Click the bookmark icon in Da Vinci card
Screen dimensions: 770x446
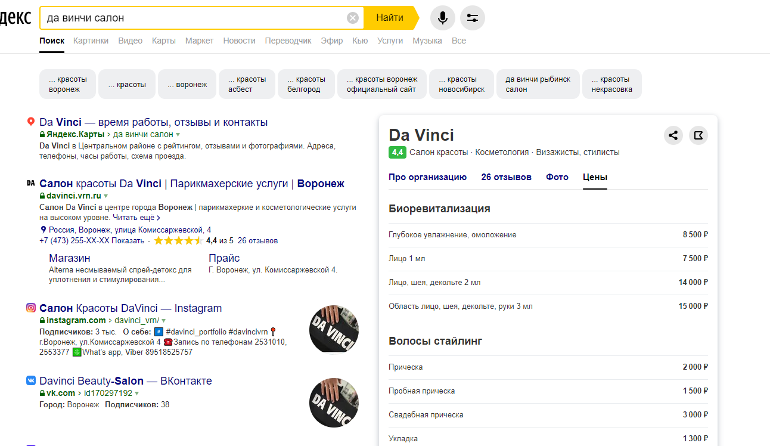coord(698,135)
